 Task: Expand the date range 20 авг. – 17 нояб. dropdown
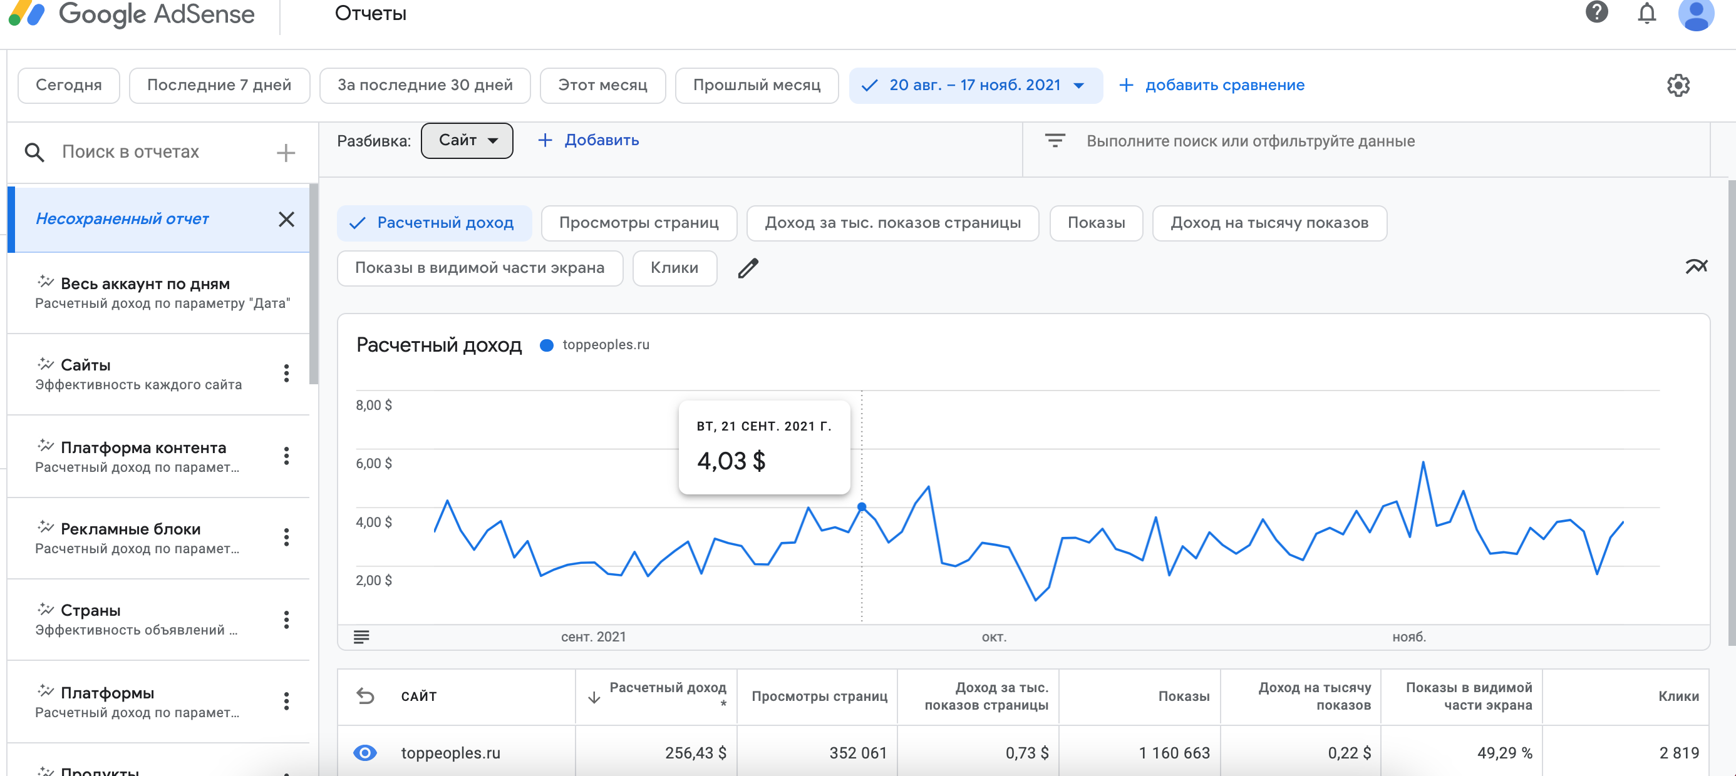(x=975, y=86)
